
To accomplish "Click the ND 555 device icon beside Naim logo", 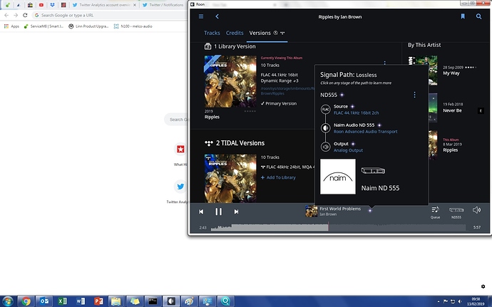I will click(373, 170).
